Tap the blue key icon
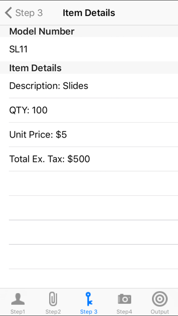The image size is (178, 316). click(89, 299)
